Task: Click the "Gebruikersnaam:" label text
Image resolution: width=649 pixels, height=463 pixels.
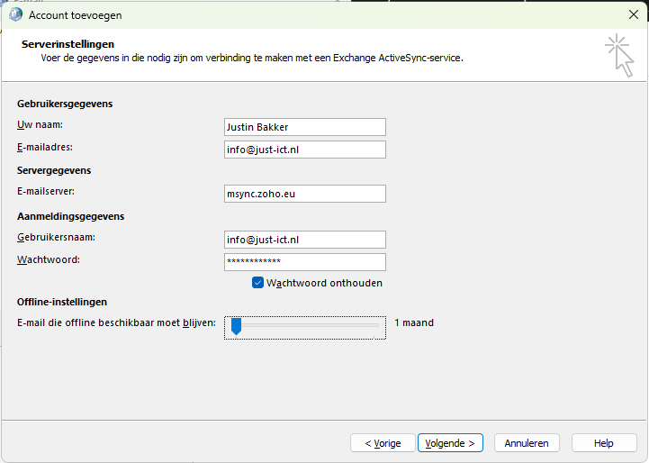Action: point(56,237)
